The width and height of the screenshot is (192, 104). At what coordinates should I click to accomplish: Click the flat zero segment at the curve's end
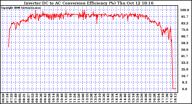click(175, 89)
